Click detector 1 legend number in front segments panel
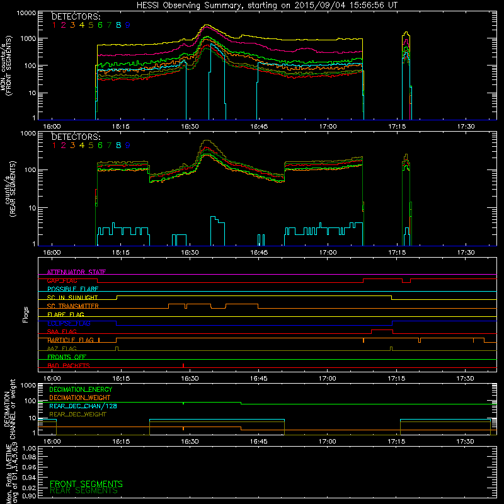Image resolution: width=504 pixels, height=504 pixels. (54, 25)
